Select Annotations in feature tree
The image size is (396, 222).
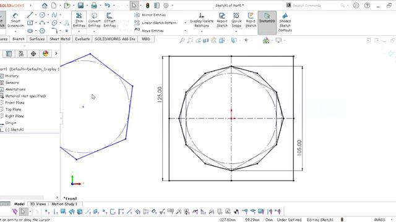pyautogui.click(x=15, y=89)
